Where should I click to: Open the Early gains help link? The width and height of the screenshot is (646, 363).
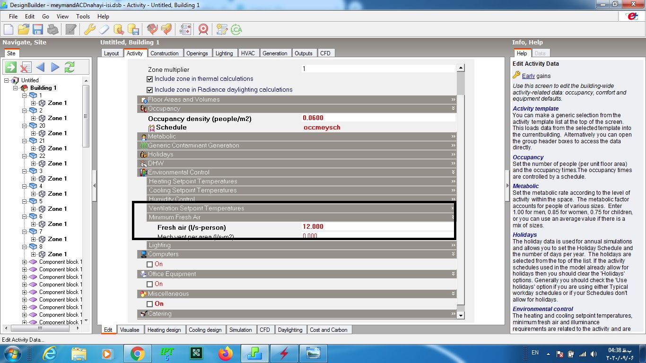tap(529, 76)
